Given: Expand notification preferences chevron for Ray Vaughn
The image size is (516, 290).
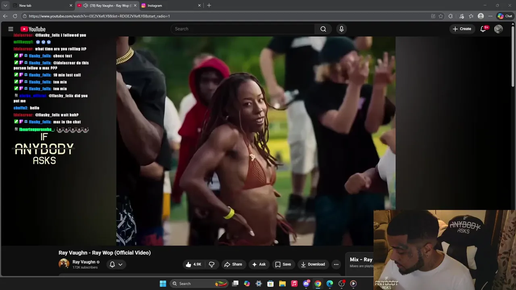Looking at the screenshot, I should (120, 265).
